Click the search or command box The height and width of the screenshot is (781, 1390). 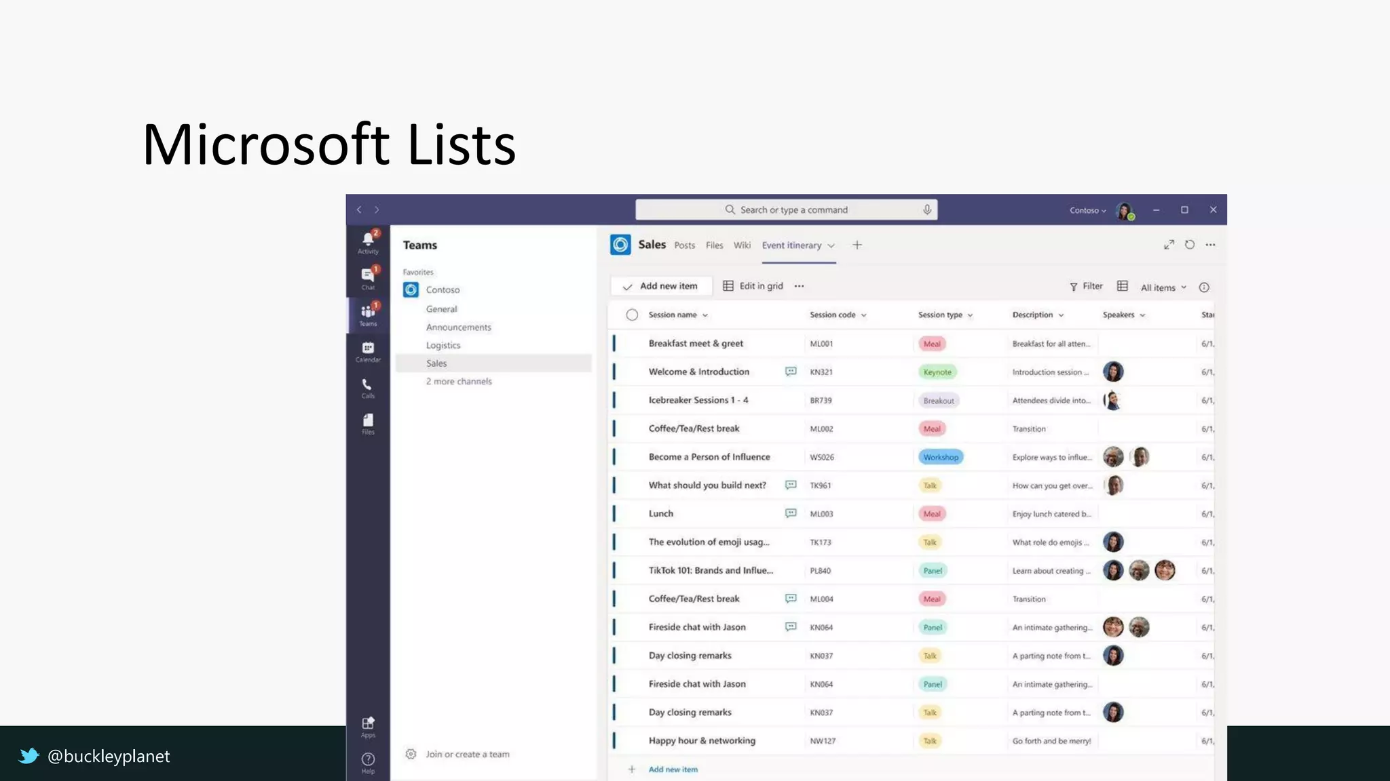[x=786, y=209]
